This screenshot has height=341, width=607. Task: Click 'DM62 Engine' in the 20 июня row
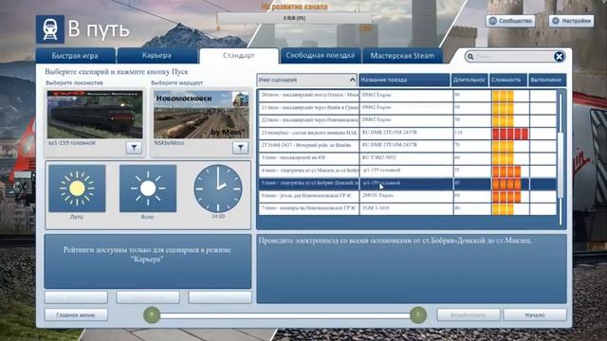(377, 95)
